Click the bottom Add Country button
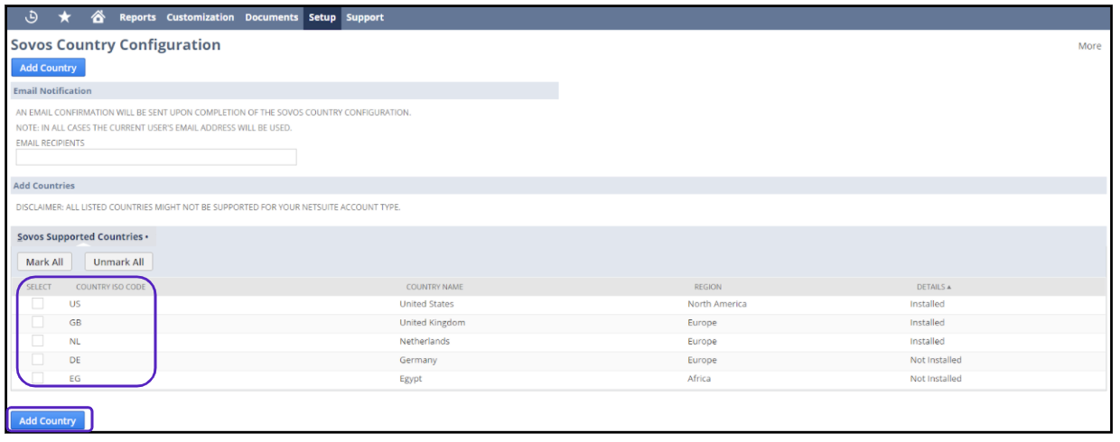Image resolution: width=1120 pixels, height=442 pixels. (48, 420)
